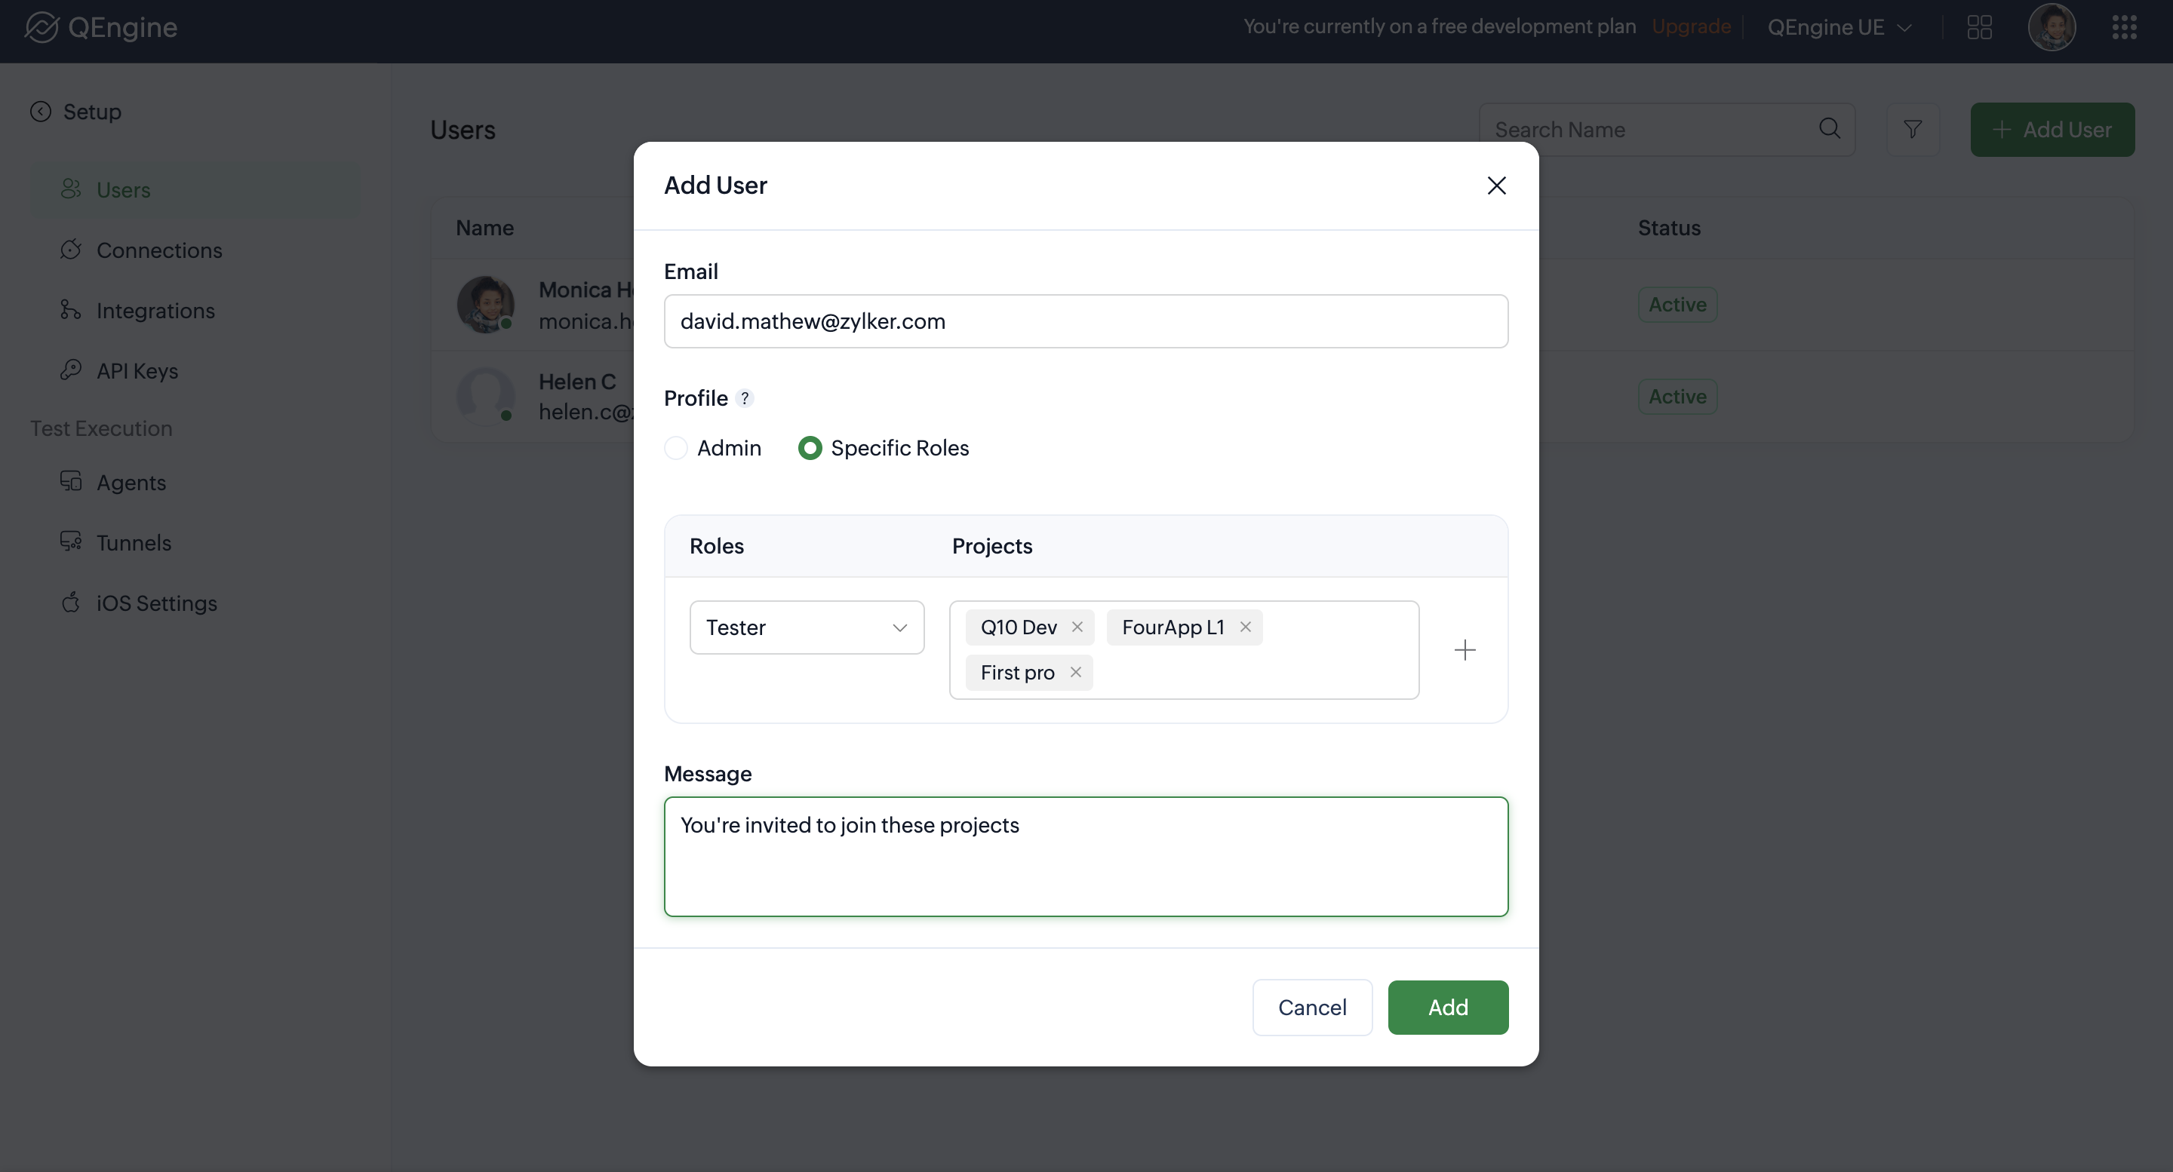
Task: Click into the Email input field
Action: (x=1086, y=321)
